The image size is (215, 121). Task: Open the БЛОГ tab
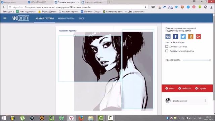tap(81, 18)
